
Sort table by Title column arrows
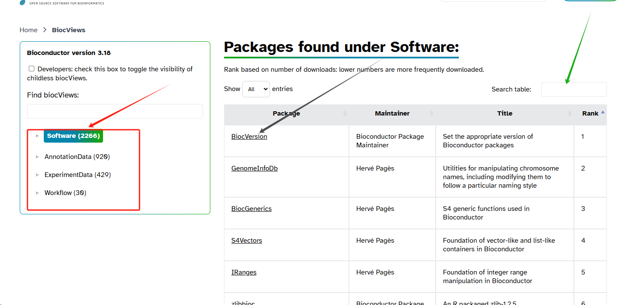pyautogui.click(x=570, y=113)
